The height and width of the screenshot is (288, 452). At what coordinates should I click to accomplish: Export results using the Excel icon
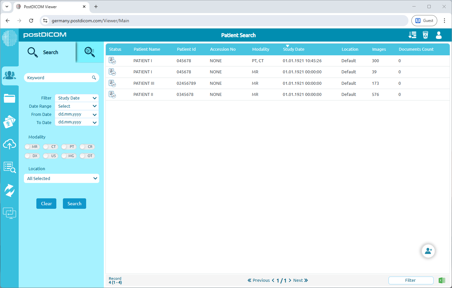click(442, 280)
